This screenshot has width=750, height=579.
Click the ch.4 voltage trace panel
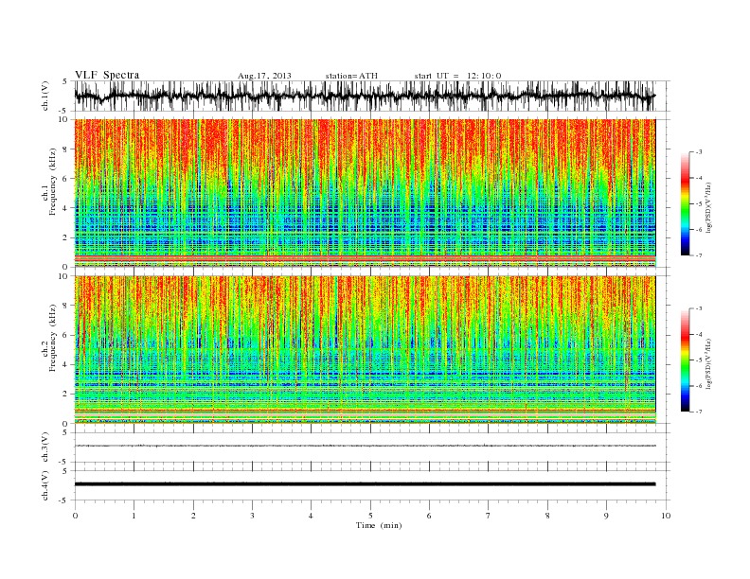pyautogui.click(x=372, y=485)
